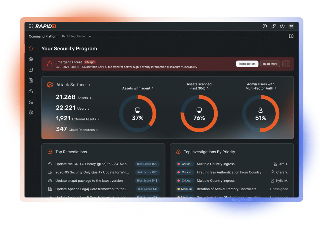This screenshot has height=228, width=322.
Task: Open settings gear in top bar
Action: 282,26
